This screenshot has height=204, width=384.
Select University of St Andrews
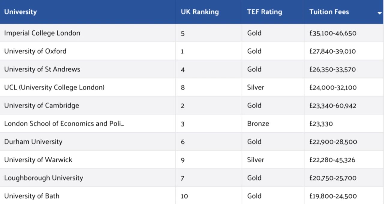[42, 69]
